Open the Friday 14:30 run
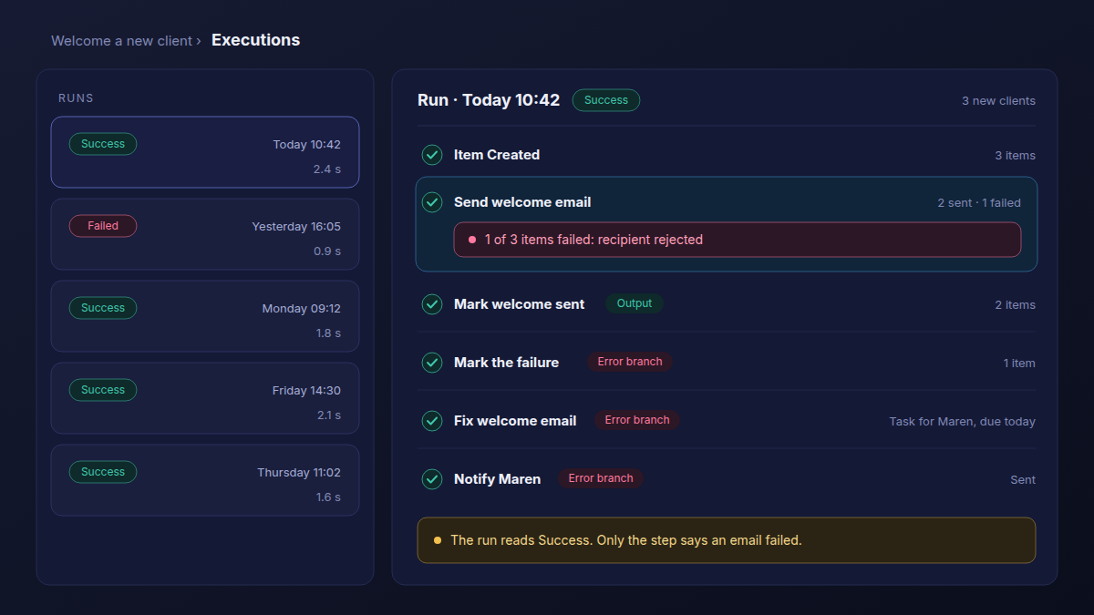This screenshot has width=1094, height=615. (x=205, y=398)
